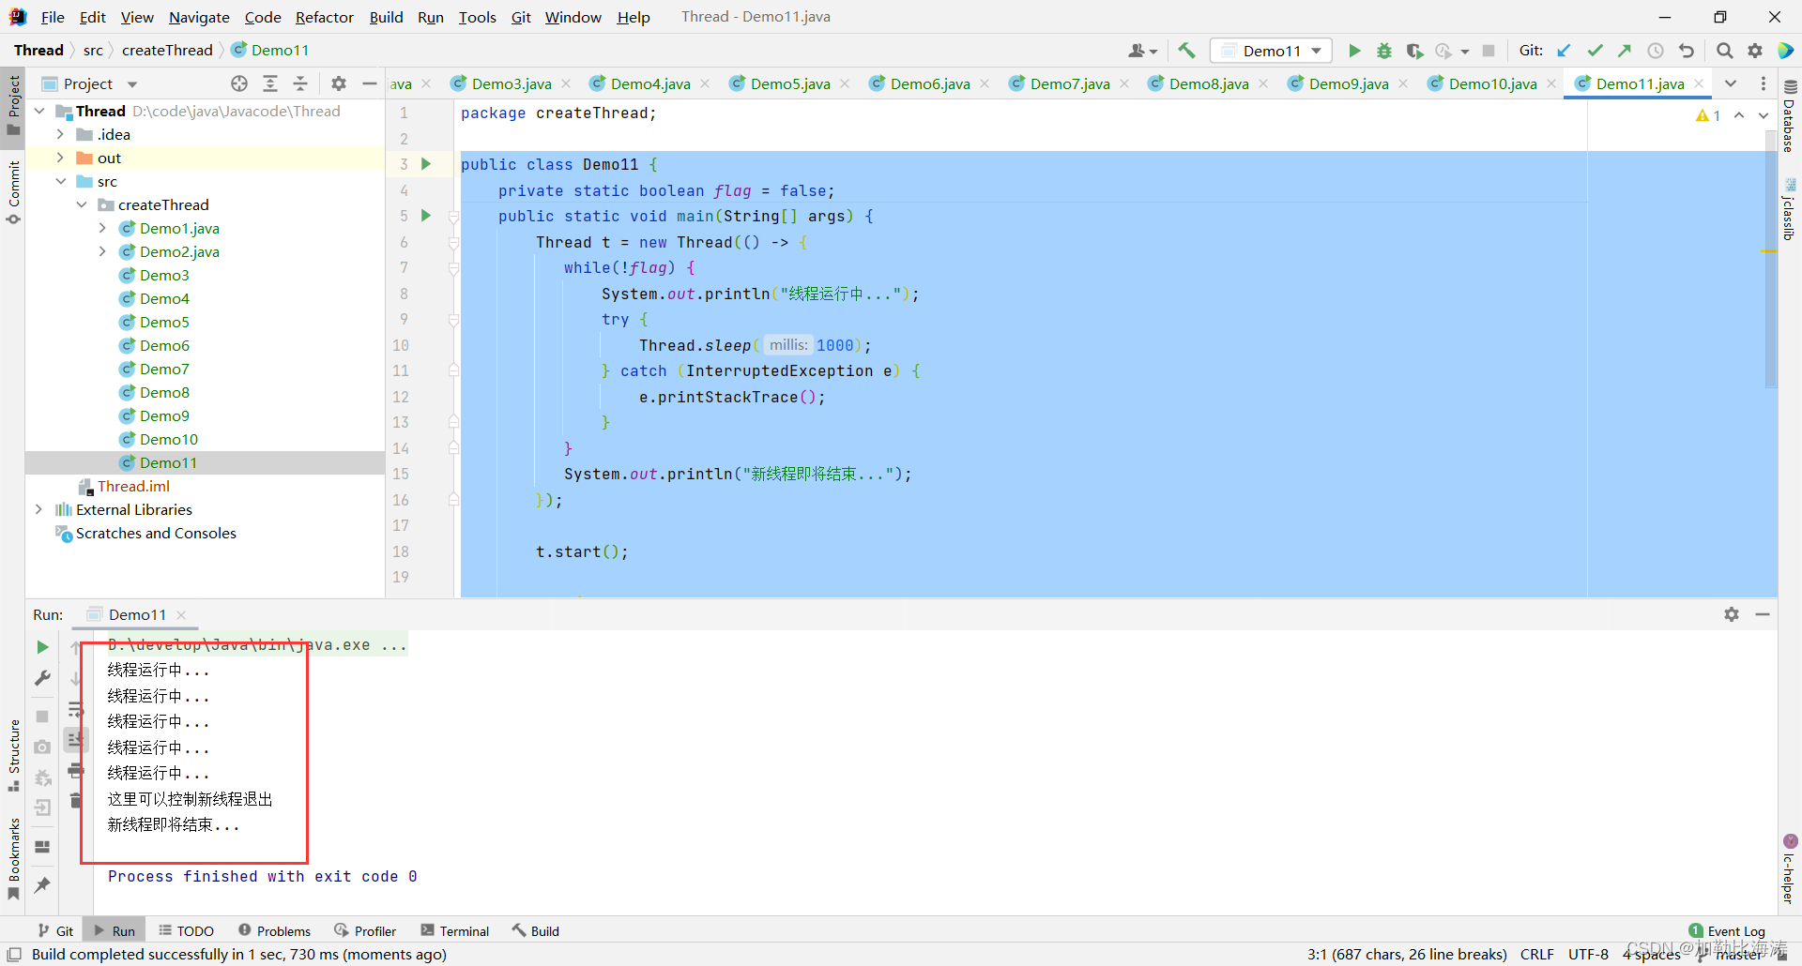The height and width of the screenshot is (966, 1802).
Task: Open the Demo11 run configuration dropdown
Action: pos(1272,51)
